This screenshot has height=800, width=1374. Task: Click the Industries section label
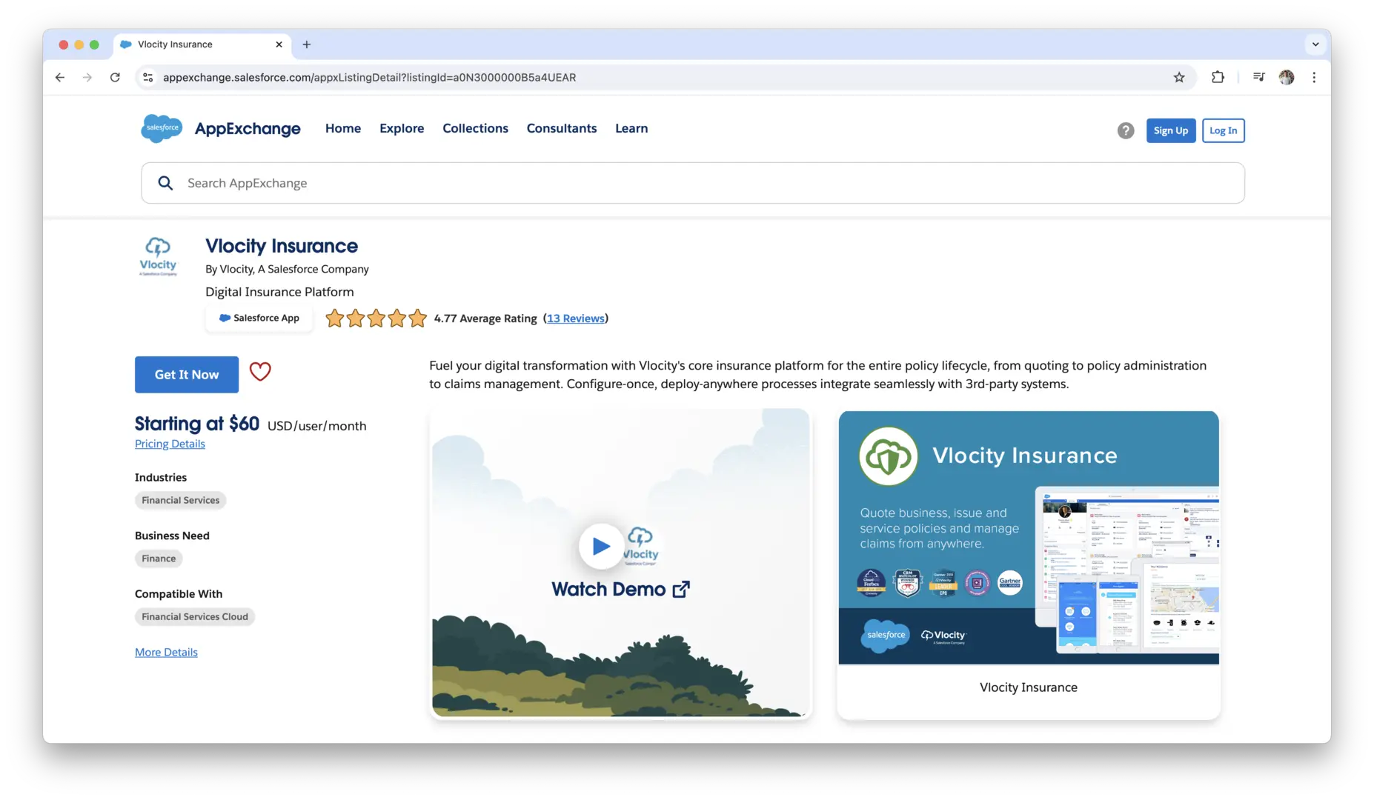tap(161, 477)
